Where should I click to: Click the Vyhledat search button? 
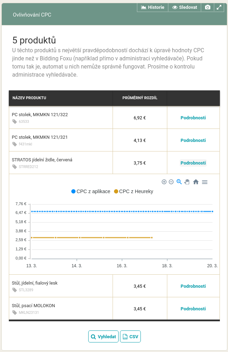click(103, 337)
